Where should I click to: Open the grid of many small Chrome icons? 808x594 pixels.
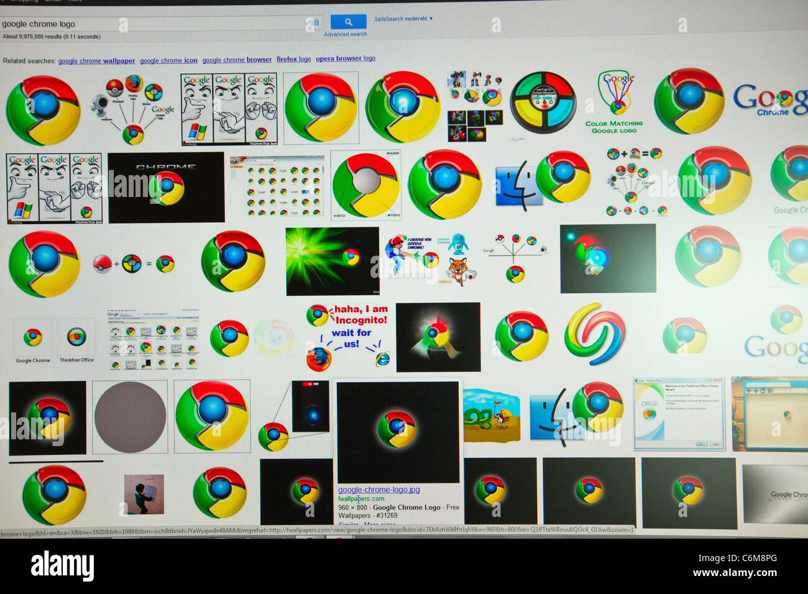point(277,186)
